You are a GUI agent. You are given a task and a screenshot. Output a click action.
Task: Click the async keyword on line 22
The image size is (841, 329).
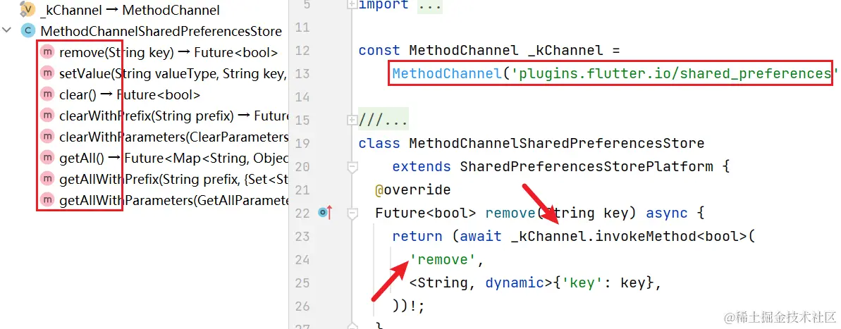[x=667, y=213]
